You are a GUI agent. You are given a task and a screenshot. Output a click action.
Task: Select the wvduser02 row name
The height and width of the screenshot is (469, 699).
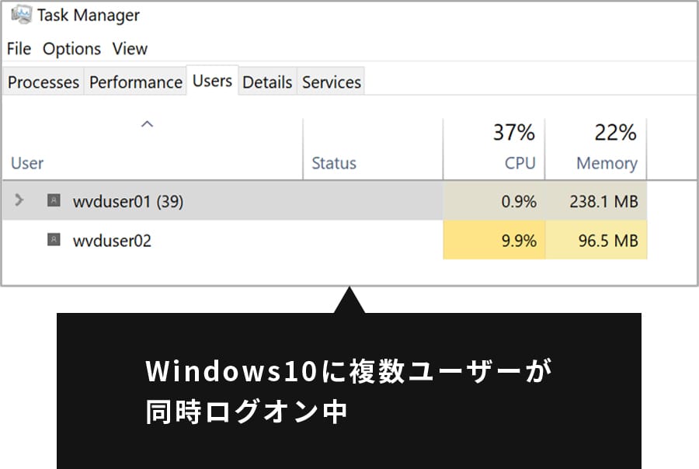[x=112, y=241]
